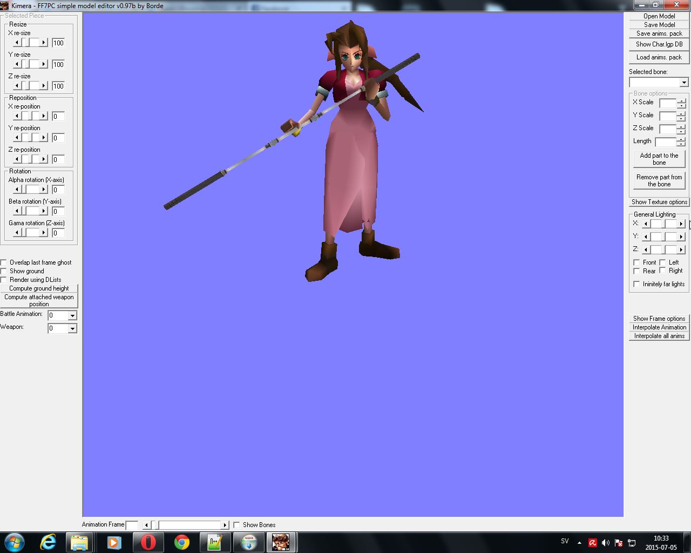Click Interpolate Animation button
The height and width of the screenshot is (553, 691).
point(659,327)
